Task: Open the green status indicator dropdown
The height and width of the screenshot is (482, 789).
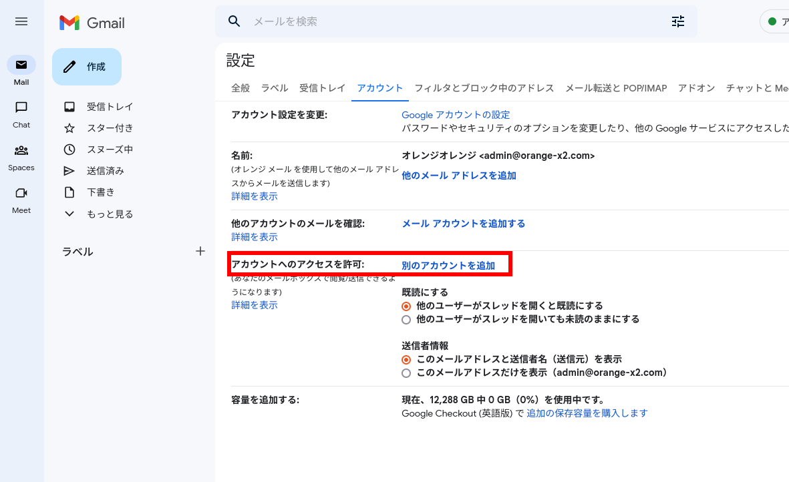Action: [x=775, y=21]
